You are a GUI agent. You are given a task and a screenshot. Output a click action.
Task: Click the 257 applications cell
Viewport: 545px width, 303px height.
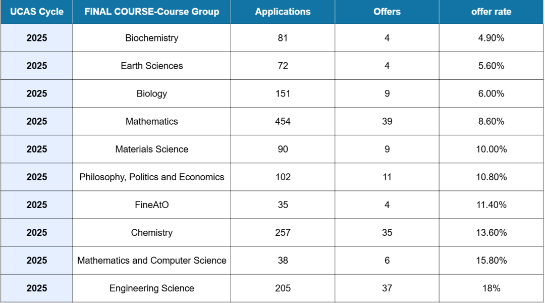(x=283, y=232)
